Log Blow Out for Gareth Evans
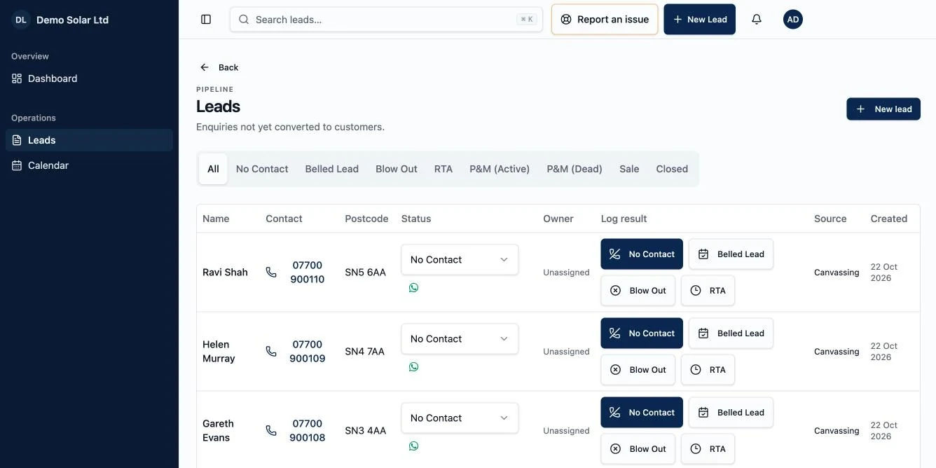The height and width of the screenshot is (468, 936). click(638, 449)
